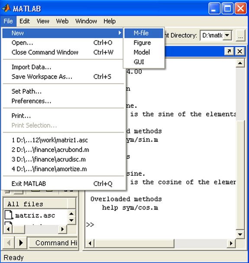
Task: Minimize the MATLAB window
Action: [x=214, y=8]
